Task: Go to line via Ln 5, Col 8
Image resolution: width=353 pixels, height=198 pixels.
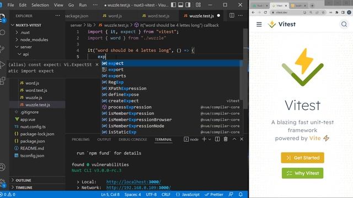Action: point(110,194)
